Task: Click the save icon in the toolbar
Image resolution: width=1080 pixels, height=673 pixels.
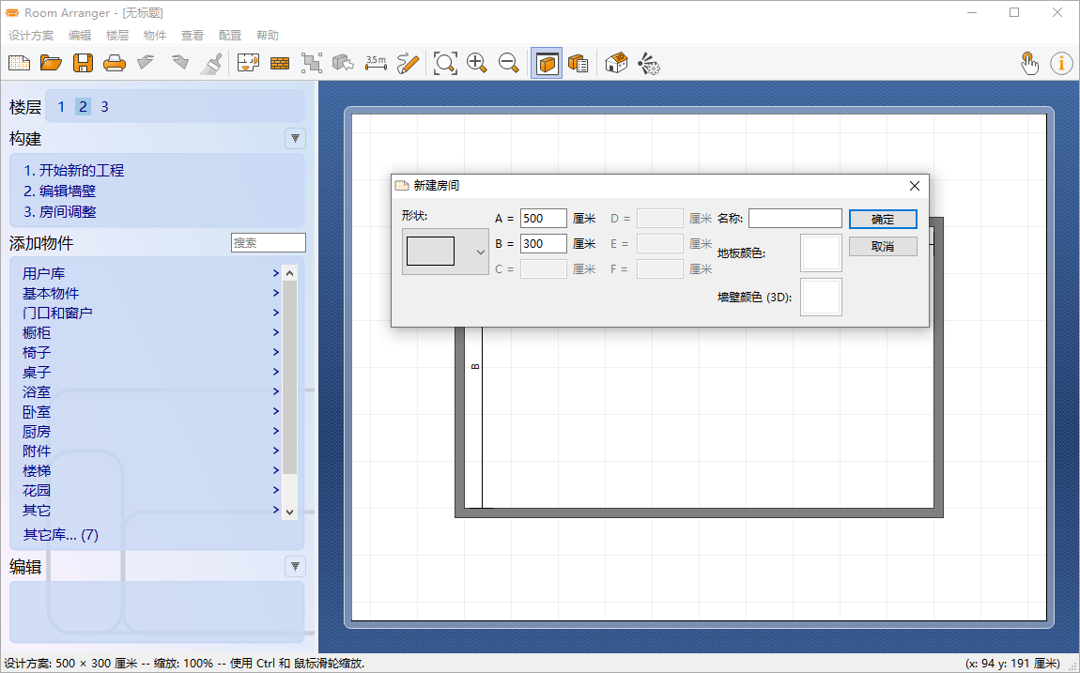Action: coord(83,63)
